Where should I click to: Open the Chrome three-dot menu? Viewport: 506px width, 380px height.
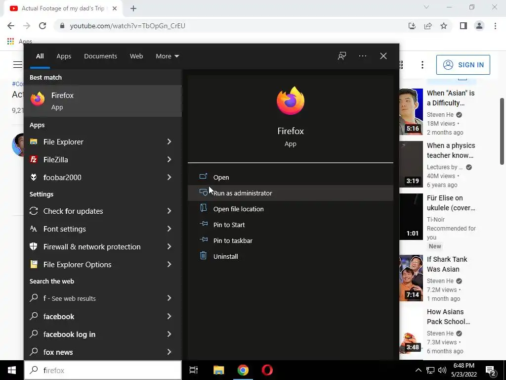[x=495, y=26]
